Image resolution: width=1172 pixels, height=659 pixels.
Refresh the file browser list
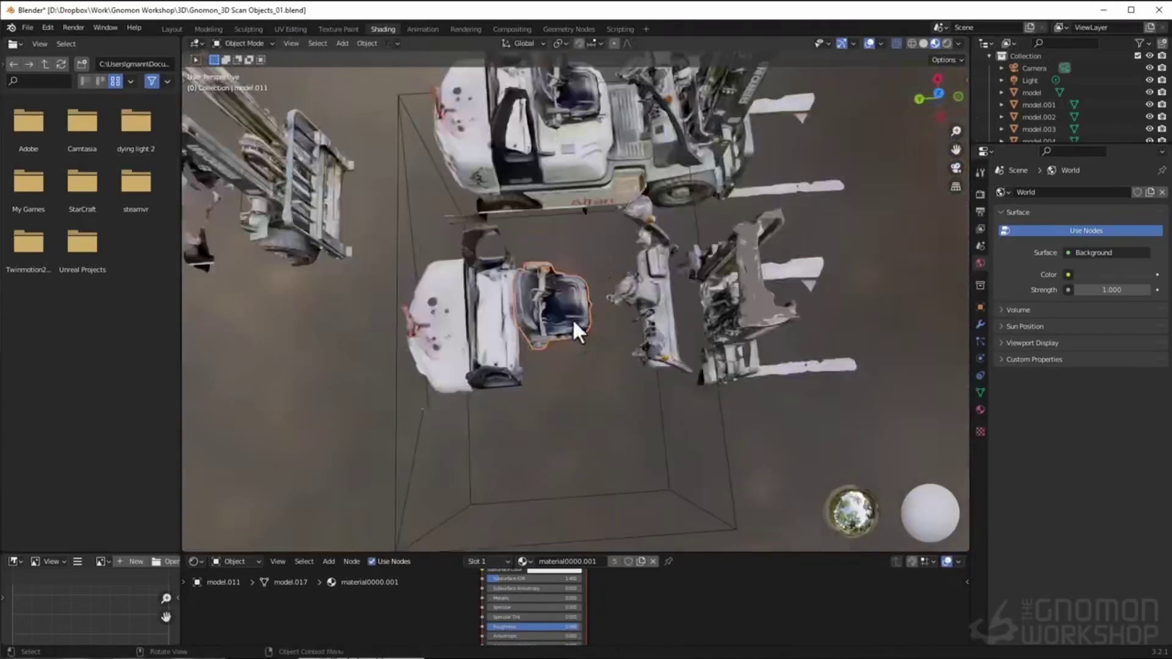click(60, 64)
